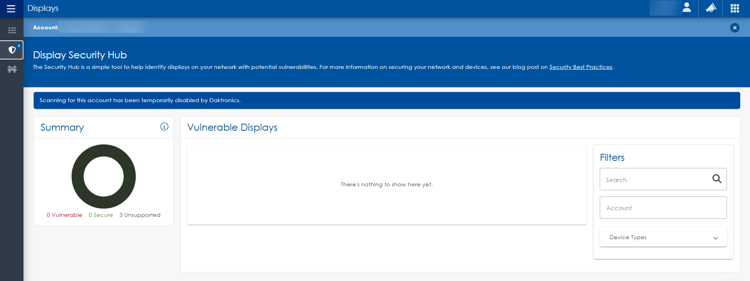
Task: Open the megaphone announcements icon
Action: 710,8
